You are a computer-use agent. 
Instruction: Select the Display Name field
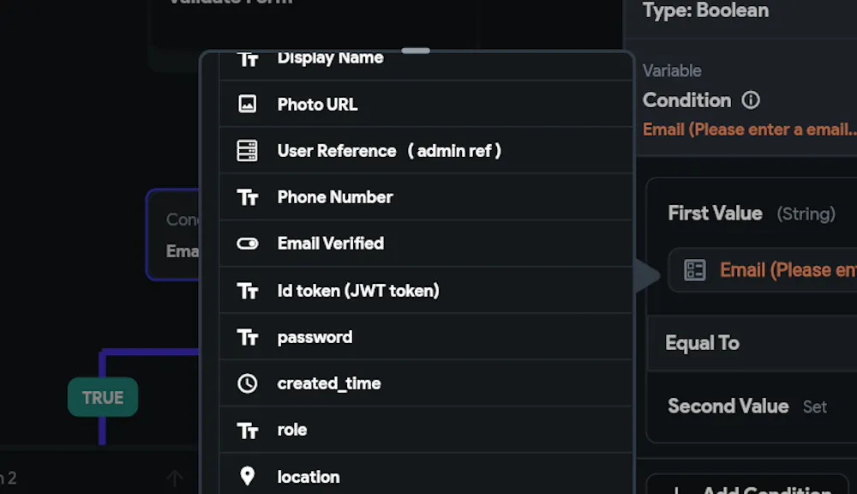point(426,65)
